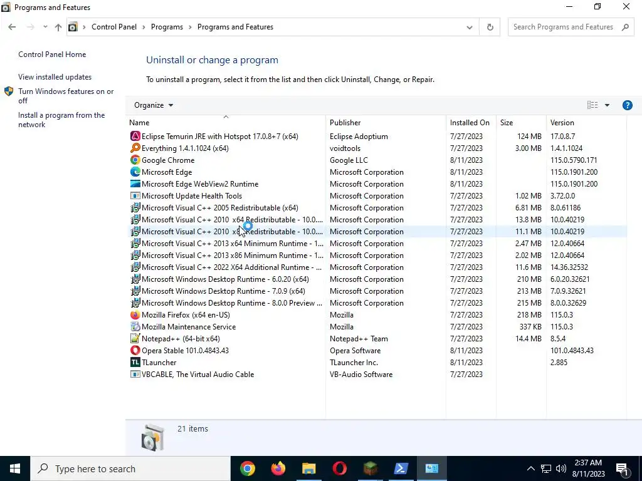Open Chrome from the taskbar
The image size is (642, 481).
(x=247, y=468)
